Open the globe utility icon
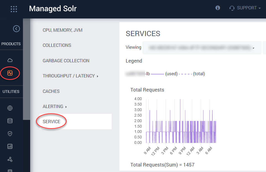 click(x=10, y=108)
